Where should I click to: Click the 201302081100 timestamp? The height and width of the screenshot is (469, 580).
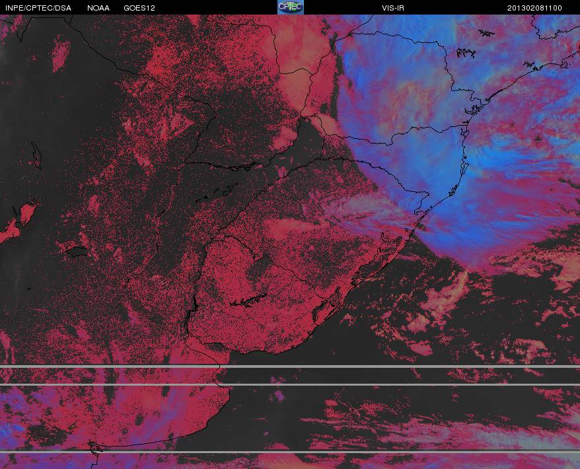tap(534, 8)
